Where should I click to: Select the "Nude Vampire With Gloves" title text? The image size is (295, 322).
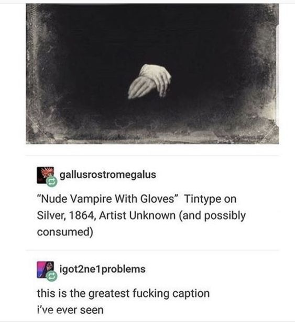107,199
